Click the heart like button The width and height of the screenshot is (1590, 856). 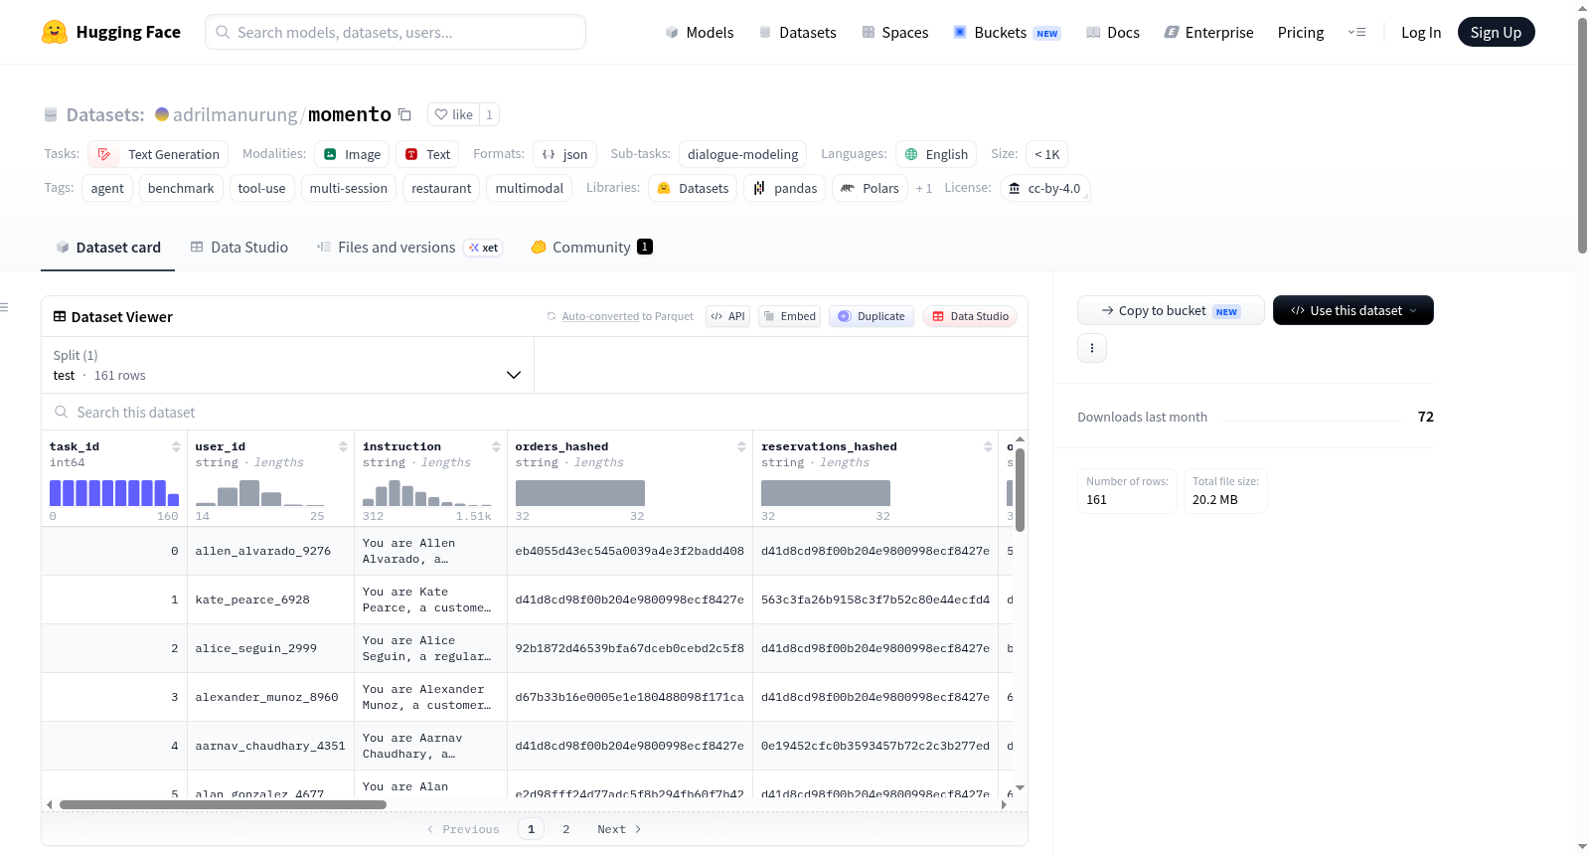[x=453, y=114]
